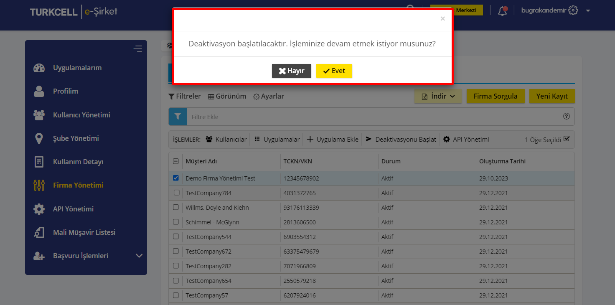Screen dimensions: 615x305
Task: Uncheck the Demo Firma Yönetimi Test row
Action: 176,178
